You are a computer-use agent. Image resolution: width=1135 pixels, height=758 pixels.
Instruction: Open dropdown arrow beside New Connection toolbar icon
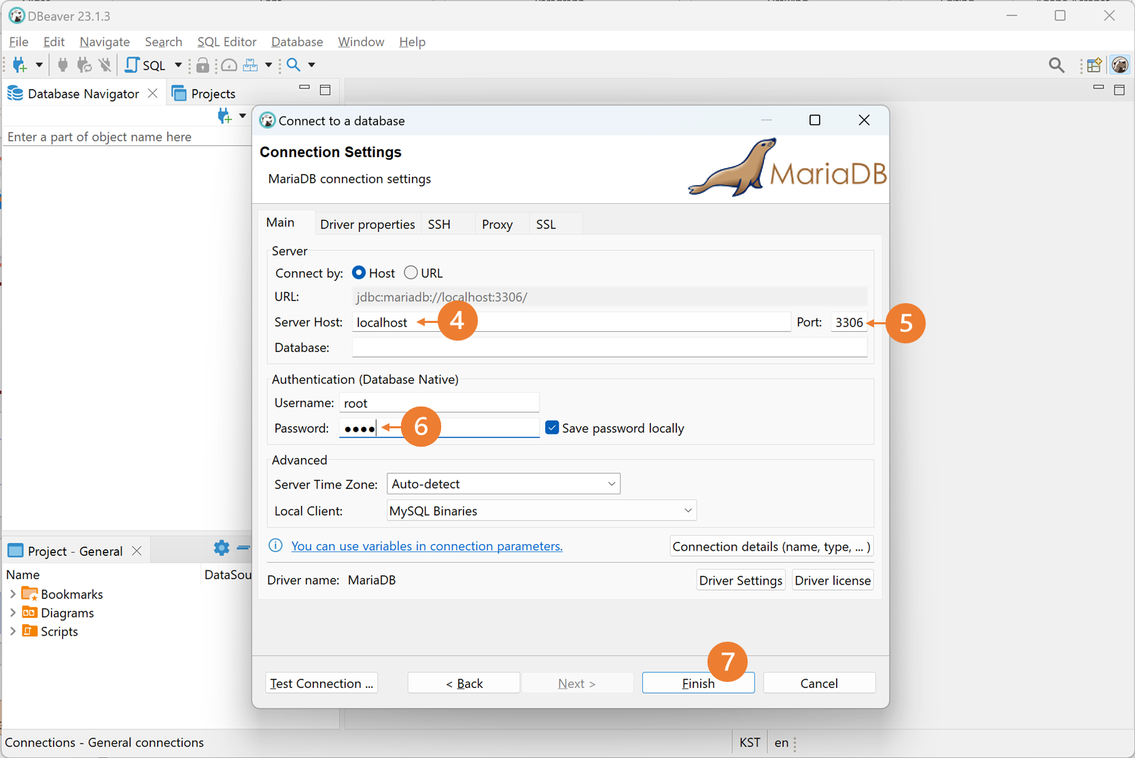tap(39, 65)
